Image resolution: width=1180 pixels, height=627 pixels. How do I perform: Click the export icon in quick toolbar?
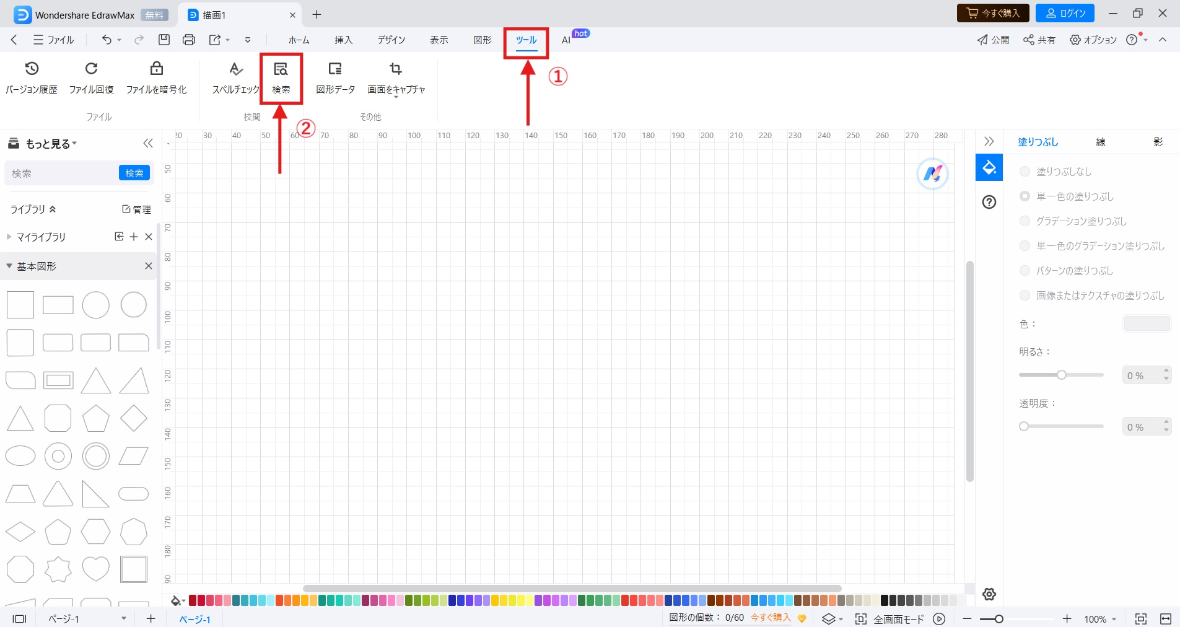pos(215,40)
